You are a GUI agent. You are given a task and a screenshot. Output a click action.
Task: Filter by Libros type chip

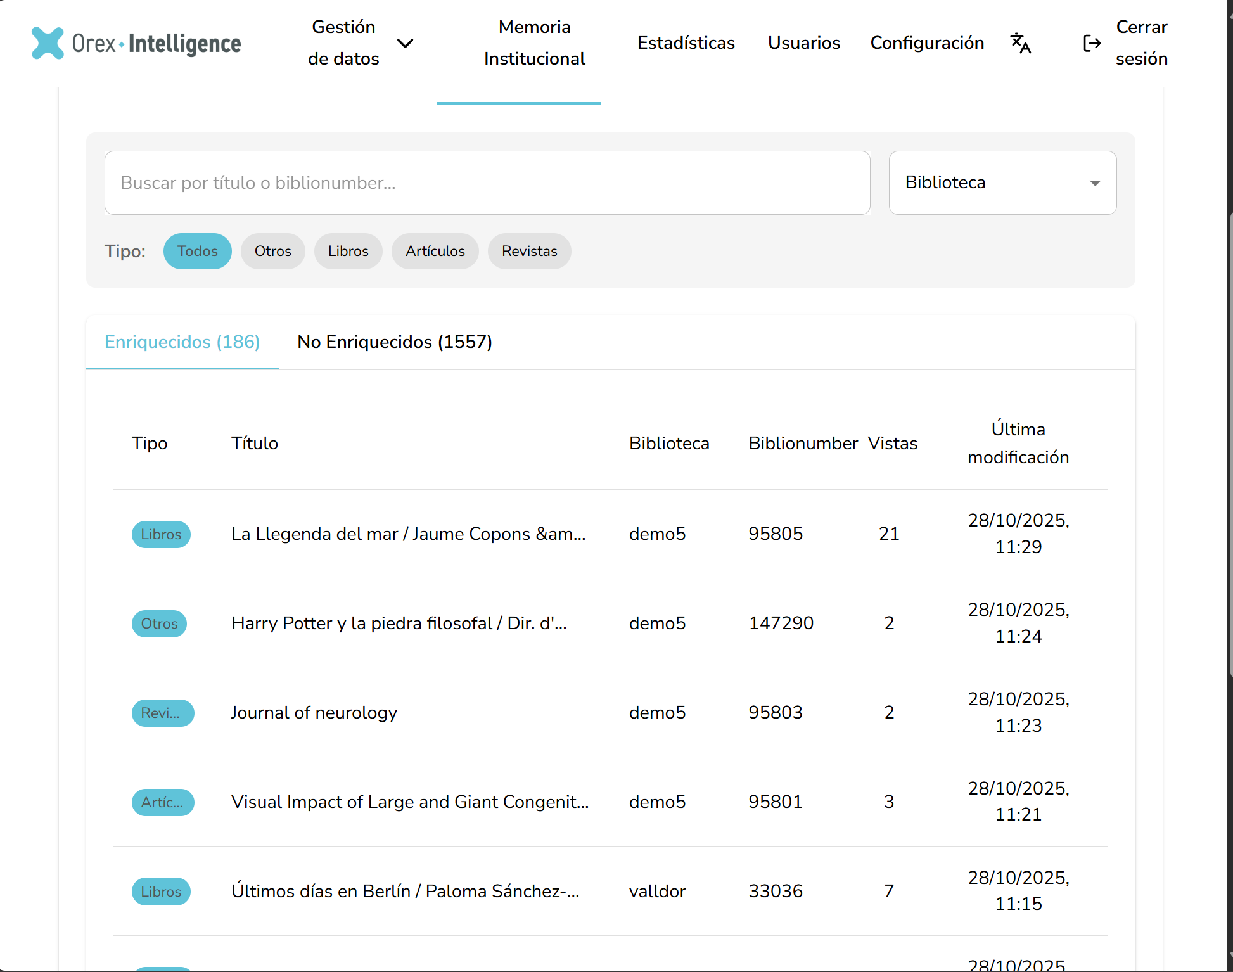(348, 252)
